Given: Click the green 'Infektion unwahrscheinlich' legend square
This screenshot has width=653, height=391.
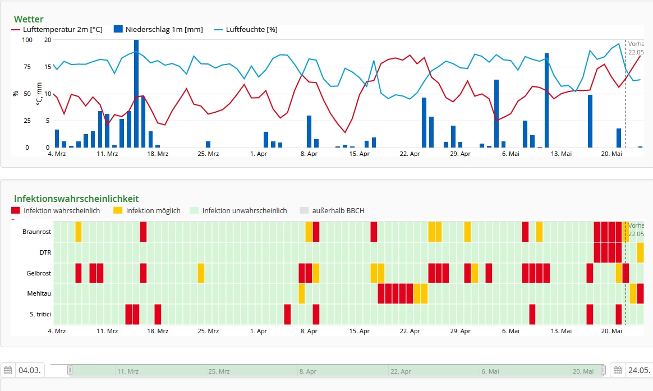Looking at the screenshot, I should pos(194,210).
